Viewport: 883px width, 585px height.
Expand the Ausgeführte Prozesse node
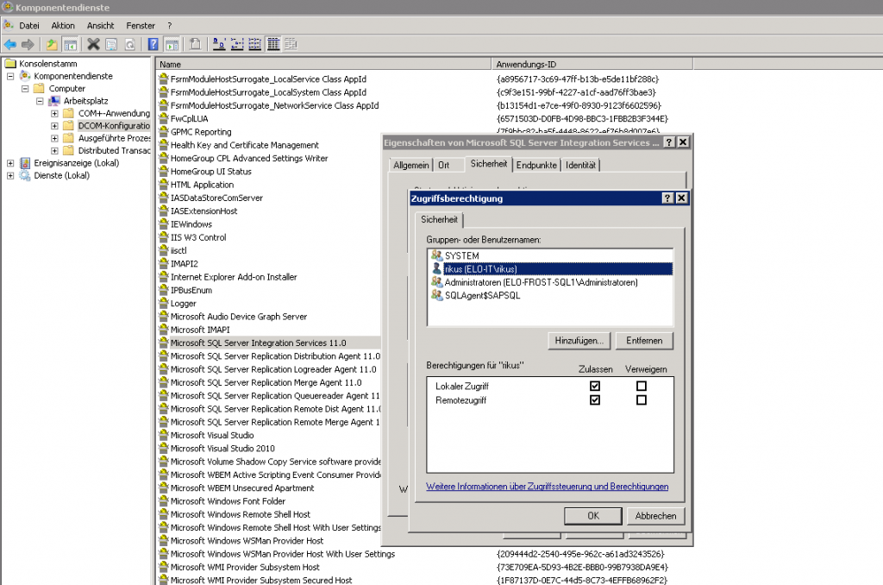(54, 138)
